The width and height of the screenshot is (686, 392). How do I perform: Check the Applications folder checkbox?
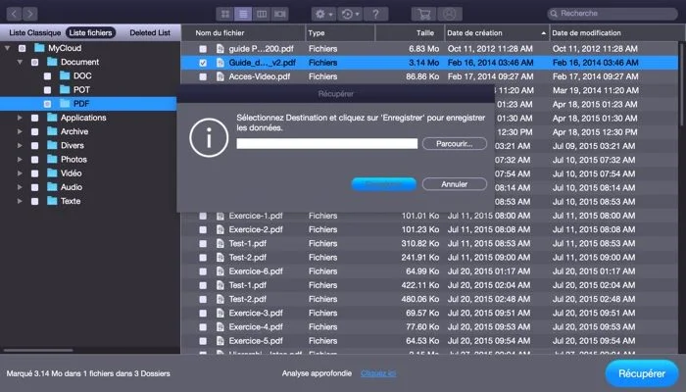(x=35, y=118)
